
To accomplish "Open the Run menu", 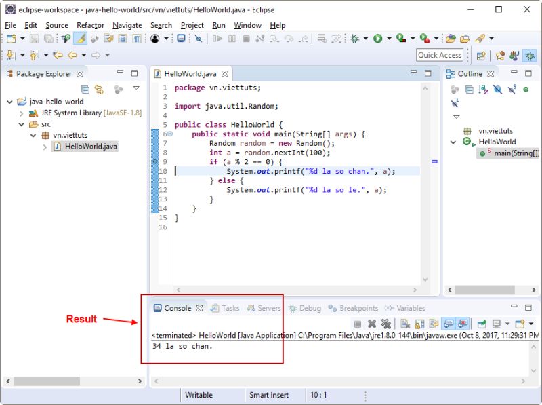I will click(x=218, y=25).
